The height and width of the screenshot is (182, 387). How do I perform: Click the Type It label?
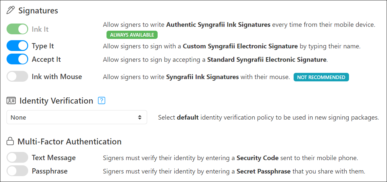43,46
